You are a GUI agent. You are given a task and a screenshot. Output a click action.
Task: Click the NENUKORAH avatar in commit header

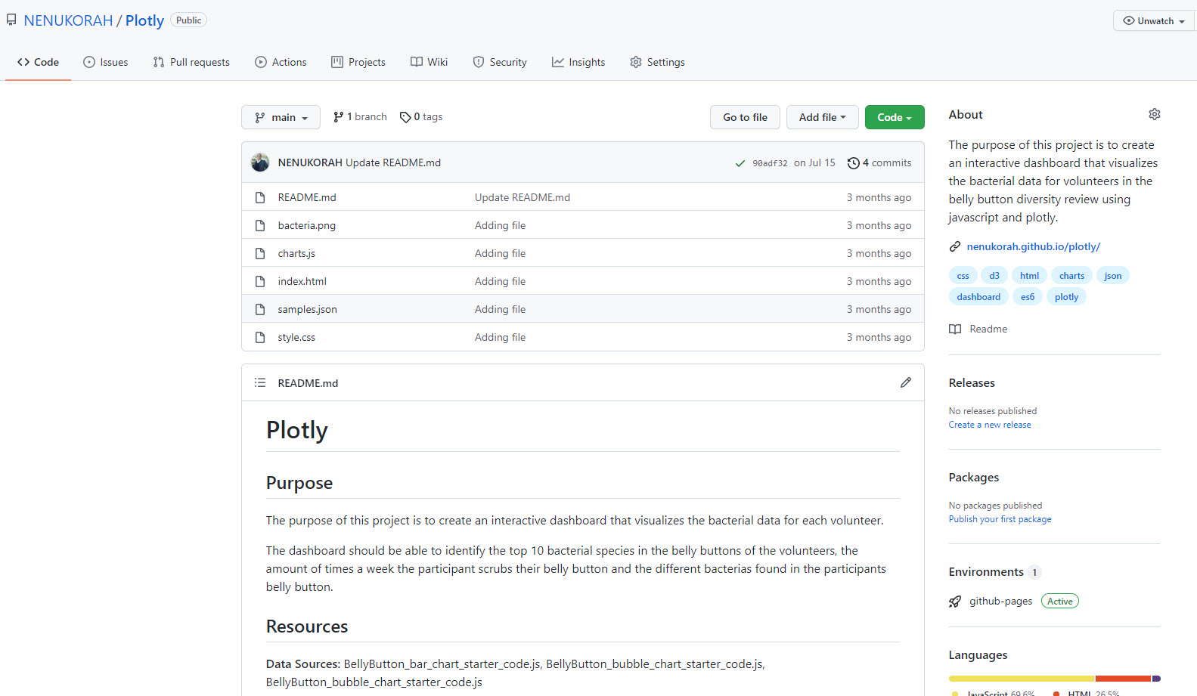pyautogui.click(x=260, y=162)
